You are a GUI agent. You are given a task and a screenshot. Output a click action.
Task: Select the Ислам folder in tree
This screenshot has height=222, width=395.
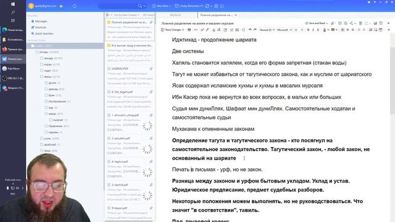pyautogui.click(x=44, y=52)
